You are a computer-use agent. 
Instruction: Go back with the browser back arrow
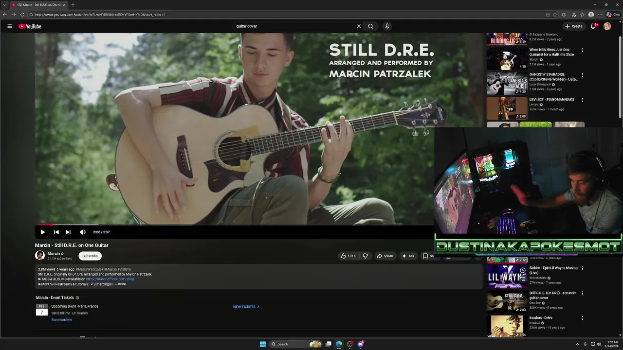coord(5,15)
